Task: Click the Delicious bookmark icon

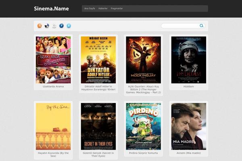Action: point(47,26)
